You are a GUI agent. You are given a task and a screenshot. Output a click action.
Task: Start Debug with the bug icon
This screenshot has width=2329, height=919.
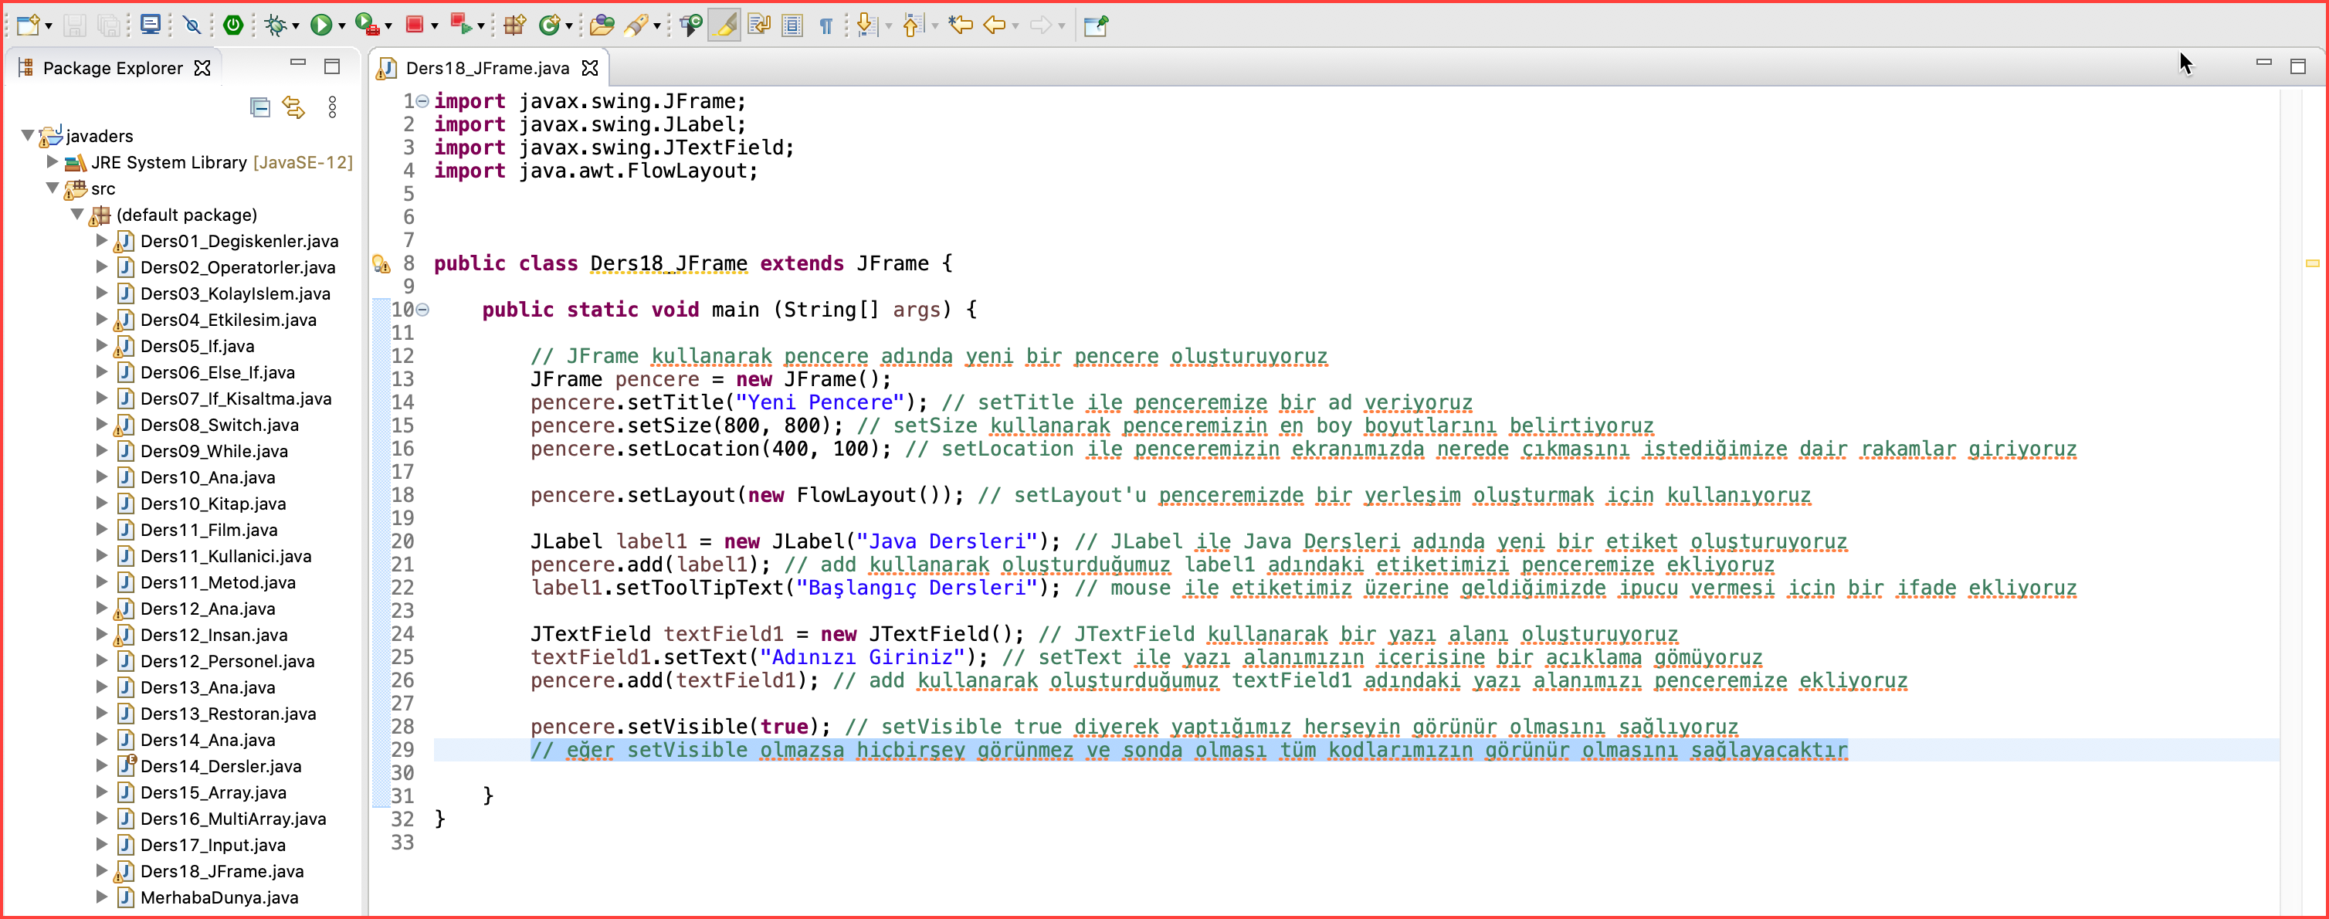(x=276, y=25)
